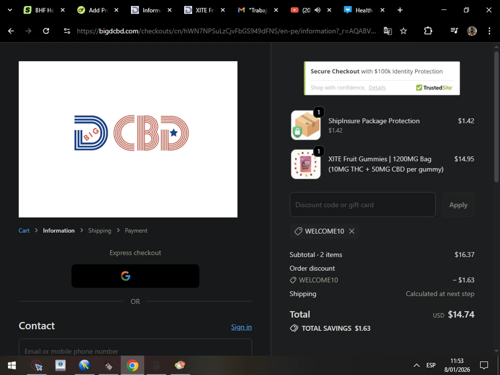Viewport: 500px width, 375px height.
Task: Close the BHF Ho tab
Action: (62, 10)
